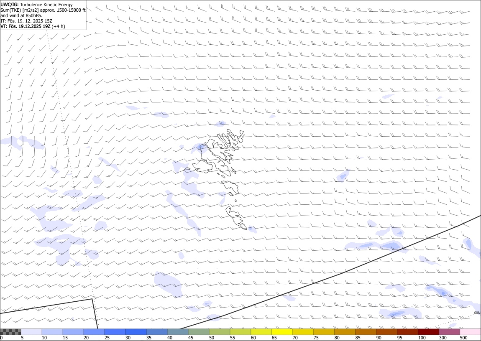The height and width of the screenshot is (341, 481).
Task: Click the legend scale number 40
Action: [x=170, y=338]
